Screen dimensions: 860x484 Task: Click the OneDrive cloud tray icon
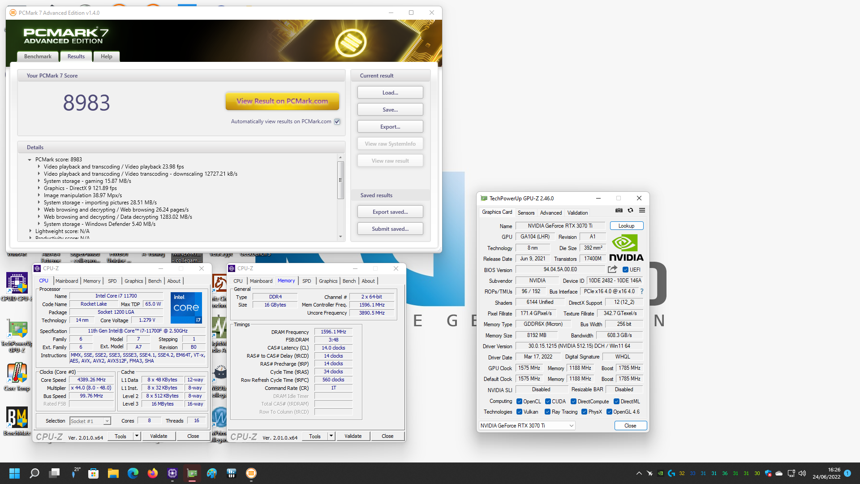click(779, 473)
